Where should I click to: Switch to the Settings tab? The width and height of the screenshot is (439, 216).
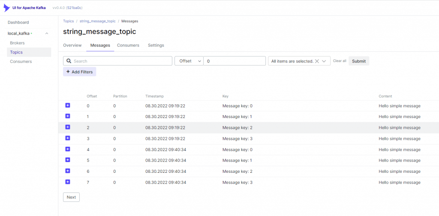(156, 45)
